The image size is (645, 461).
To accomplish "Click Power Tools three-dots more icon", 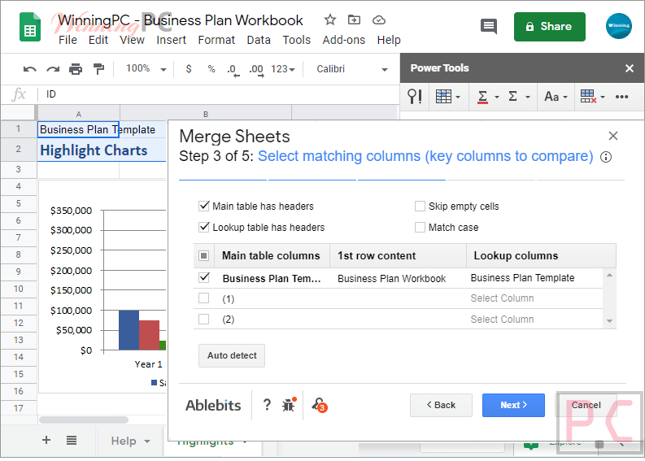I will pos(621,97).
